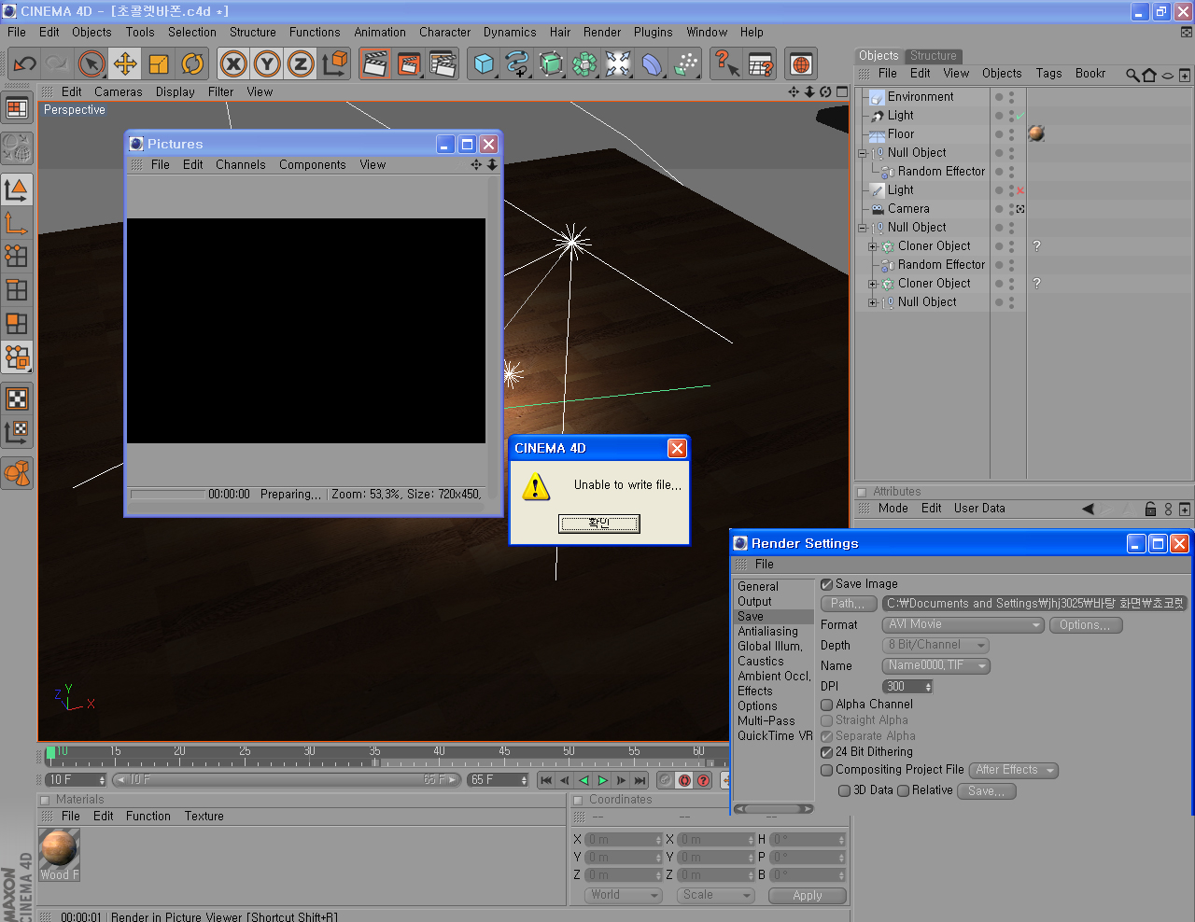The image size is (1195, 922).
Task: Select Multi-Pass in Render Settings list
Action: [x=766, y=721]
